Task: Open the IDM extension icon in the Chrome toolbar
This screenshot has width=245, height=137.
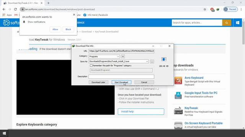Action: (218, 9)
